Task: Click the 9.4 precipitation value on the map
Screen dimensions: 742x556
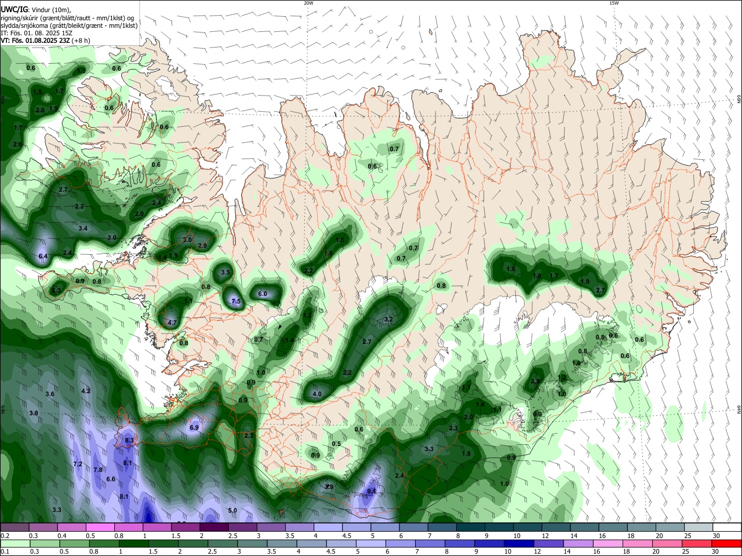Action: tap(372, 491)
